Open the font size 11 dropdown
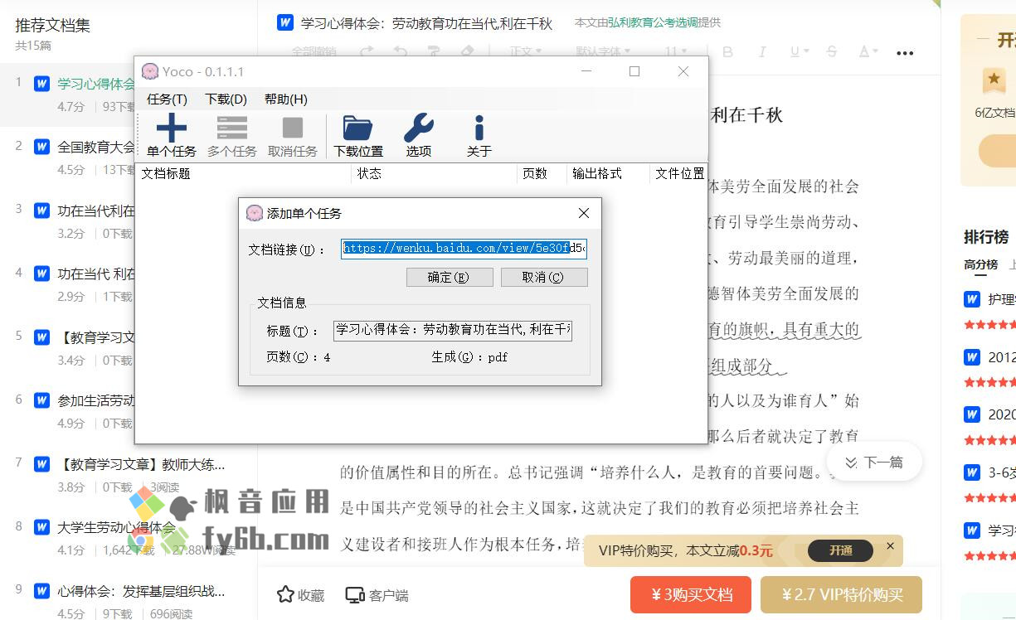Screen dimensions: 1016x620 [676, 51]
